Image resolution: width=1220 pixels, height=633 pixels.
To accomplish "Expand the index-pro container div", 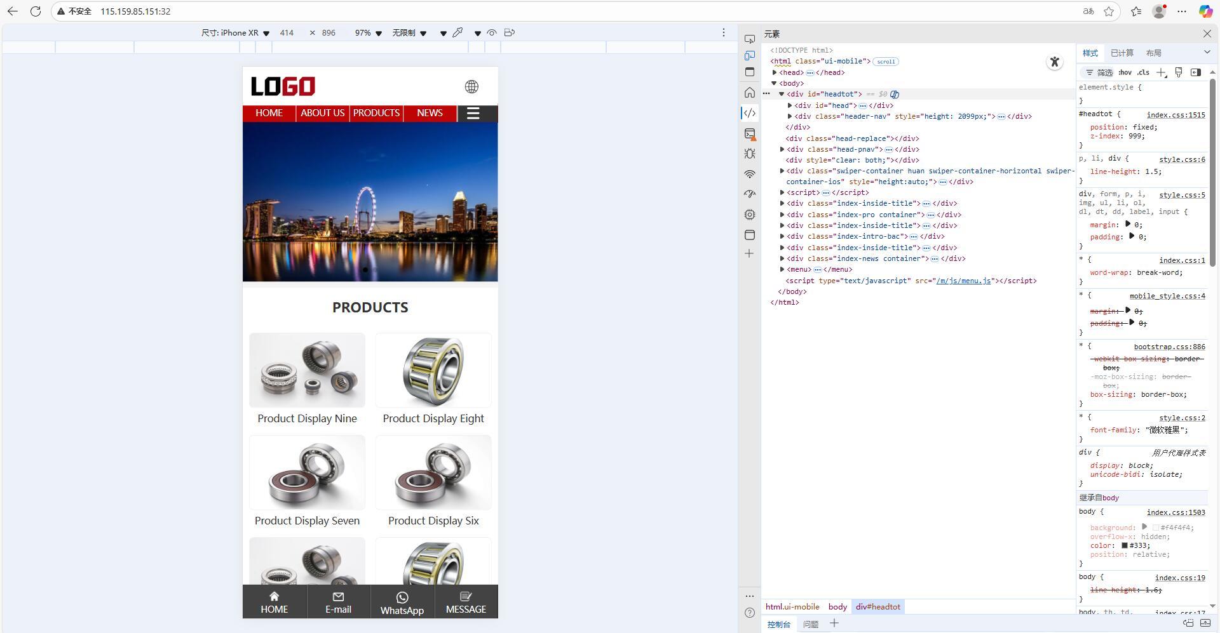I will click(782, 215).
